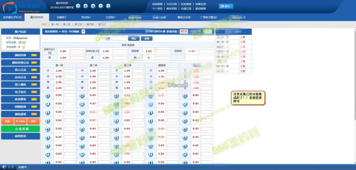356x170 pixels.
Task: Click the green 在线客服 button
Action: (x=21, y=129)
